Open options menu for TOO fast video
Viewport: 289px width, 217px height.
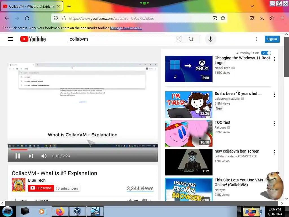[275, 123]
